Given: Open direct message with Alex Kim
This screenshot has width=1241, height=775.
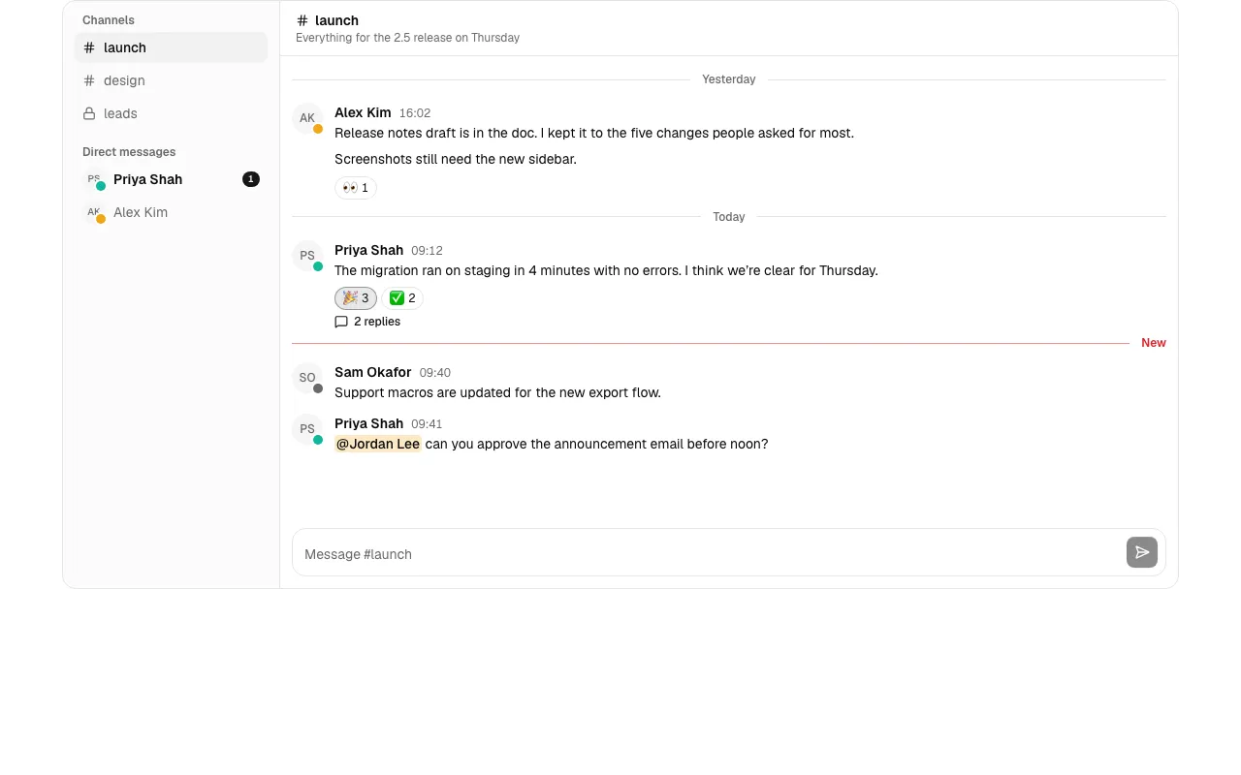Looking at the screenshot, I should (171, 212).
